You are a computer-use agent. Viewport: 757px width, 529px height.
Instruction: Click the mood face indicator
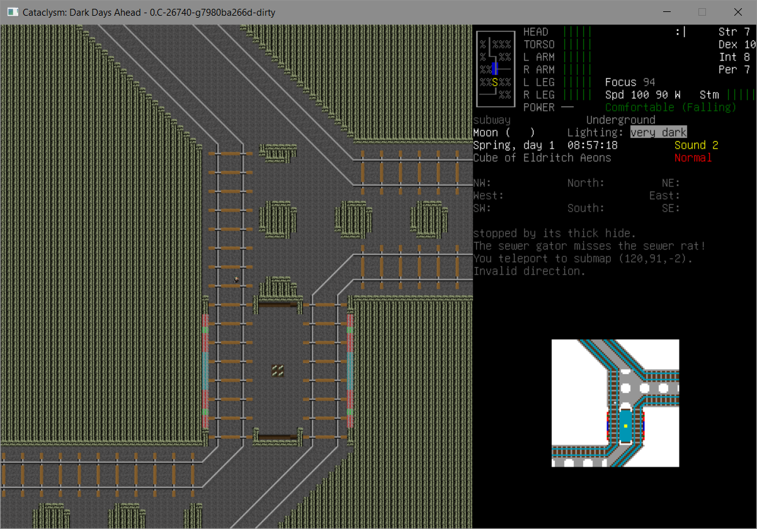[680, 31]
